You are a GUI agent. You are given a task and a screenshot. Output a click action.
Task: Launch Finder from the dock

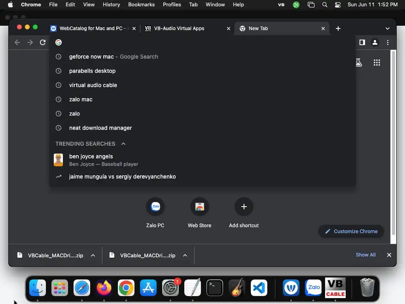tap(38, 288)
